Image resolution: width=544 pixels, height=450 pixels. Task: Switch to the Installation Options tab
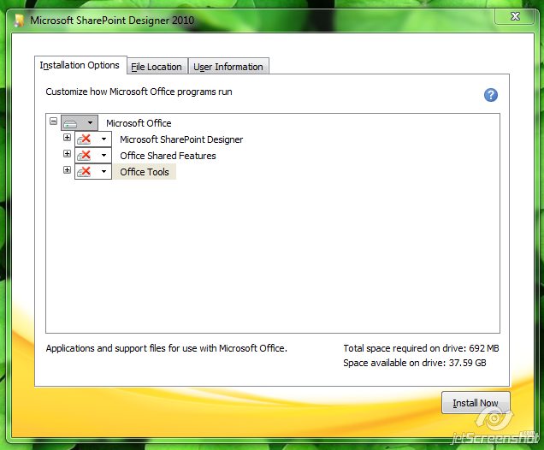tap(80, 65)
